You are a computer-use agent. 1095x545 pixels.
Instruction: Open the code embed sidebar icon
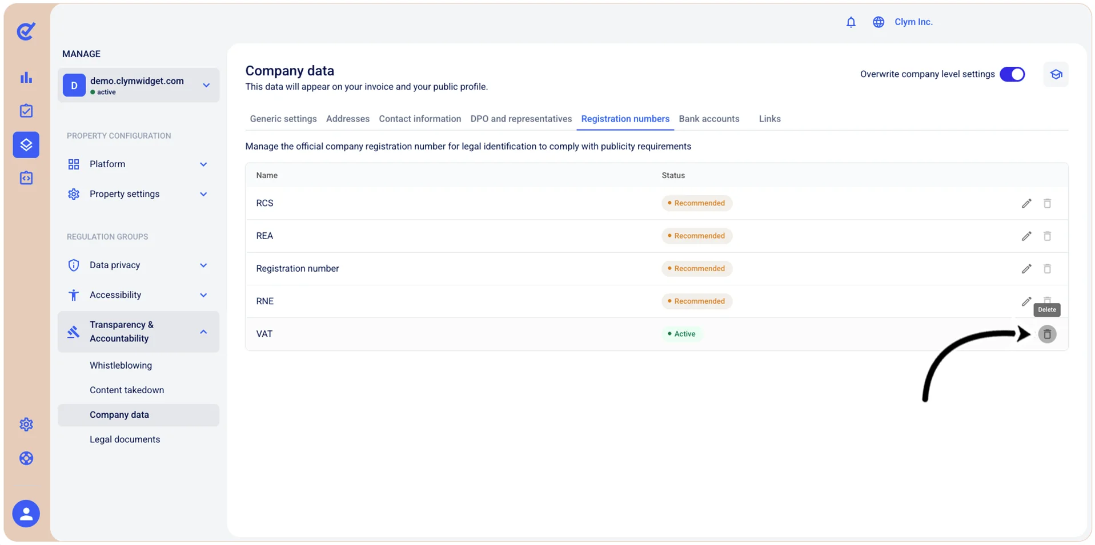pyautogui.click(x=26, y=178)
